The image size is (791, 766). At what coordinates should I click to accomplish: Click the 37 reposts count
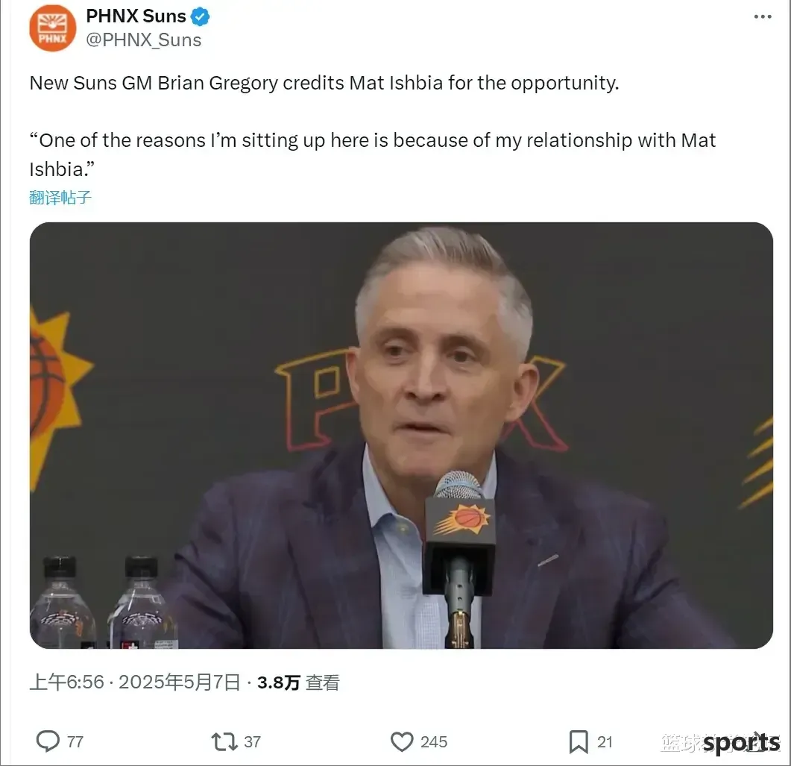252,742
